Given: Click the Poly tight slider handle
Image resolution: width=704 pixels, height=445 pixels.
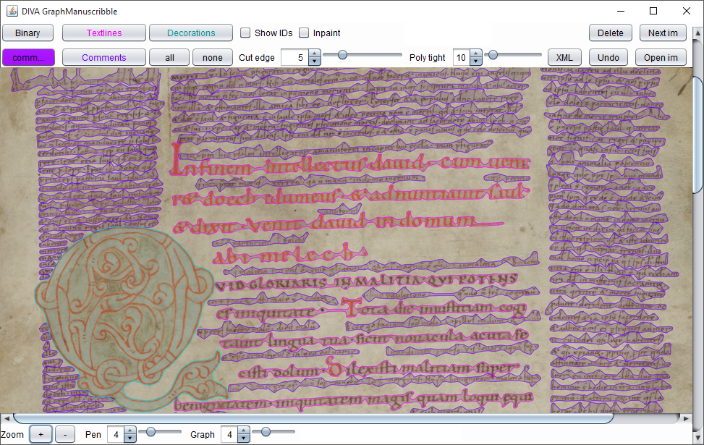Looking at the screenshot, I should [x=493, y=55].
